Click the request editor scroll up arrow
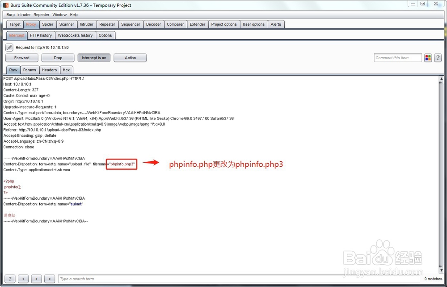The image size is (447, 287). 441,79
